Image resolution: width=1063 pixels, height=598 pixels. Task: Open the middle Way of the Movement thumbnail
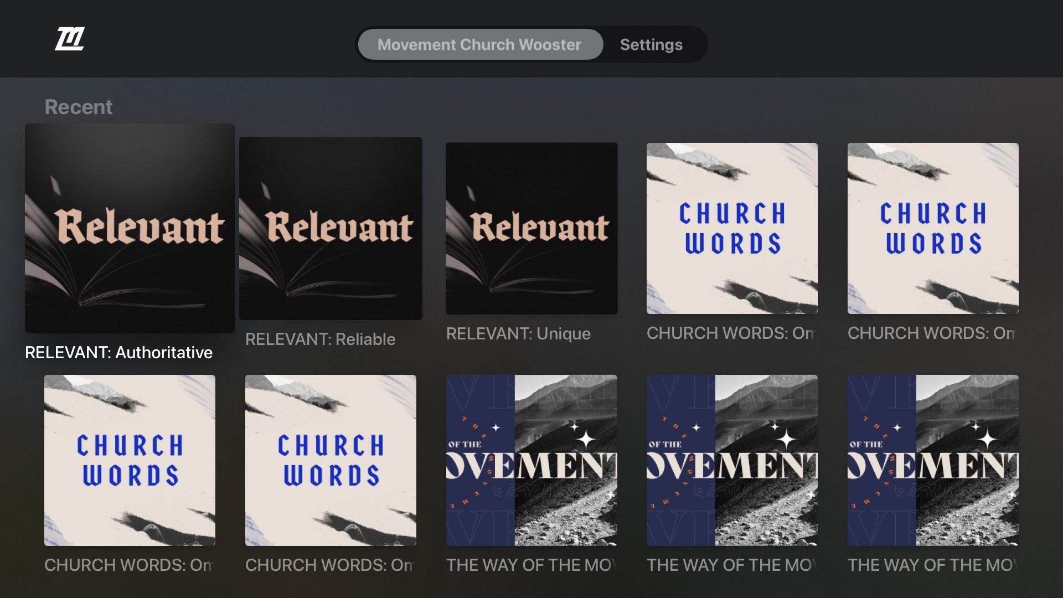[732, 460]
